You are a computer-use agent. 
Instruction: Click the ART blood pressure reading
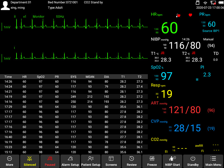click(x=185, y=110)
